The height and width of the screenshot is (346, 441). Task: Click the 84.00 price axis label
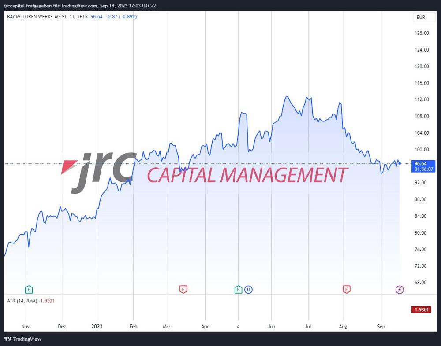point(420,216)
